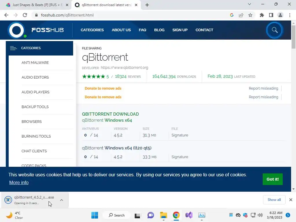
Task: Select AUDIO PLAYERS category
Action: click(35, 92)
